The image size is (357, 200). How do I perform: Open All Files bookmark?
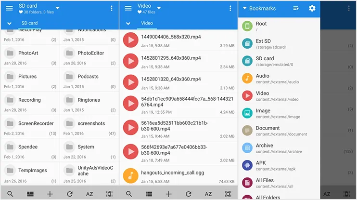point(279,183)
